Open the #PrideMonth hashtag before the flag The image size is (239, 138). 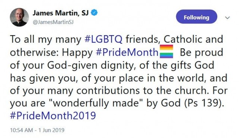(x=127, y=52)
